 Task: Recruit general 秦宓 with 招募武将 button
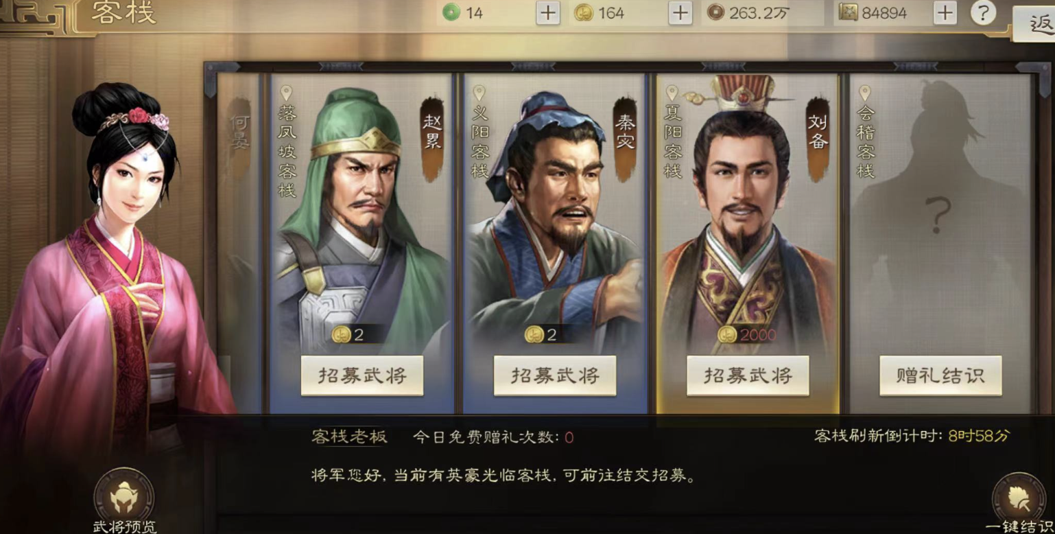[555, 375]
